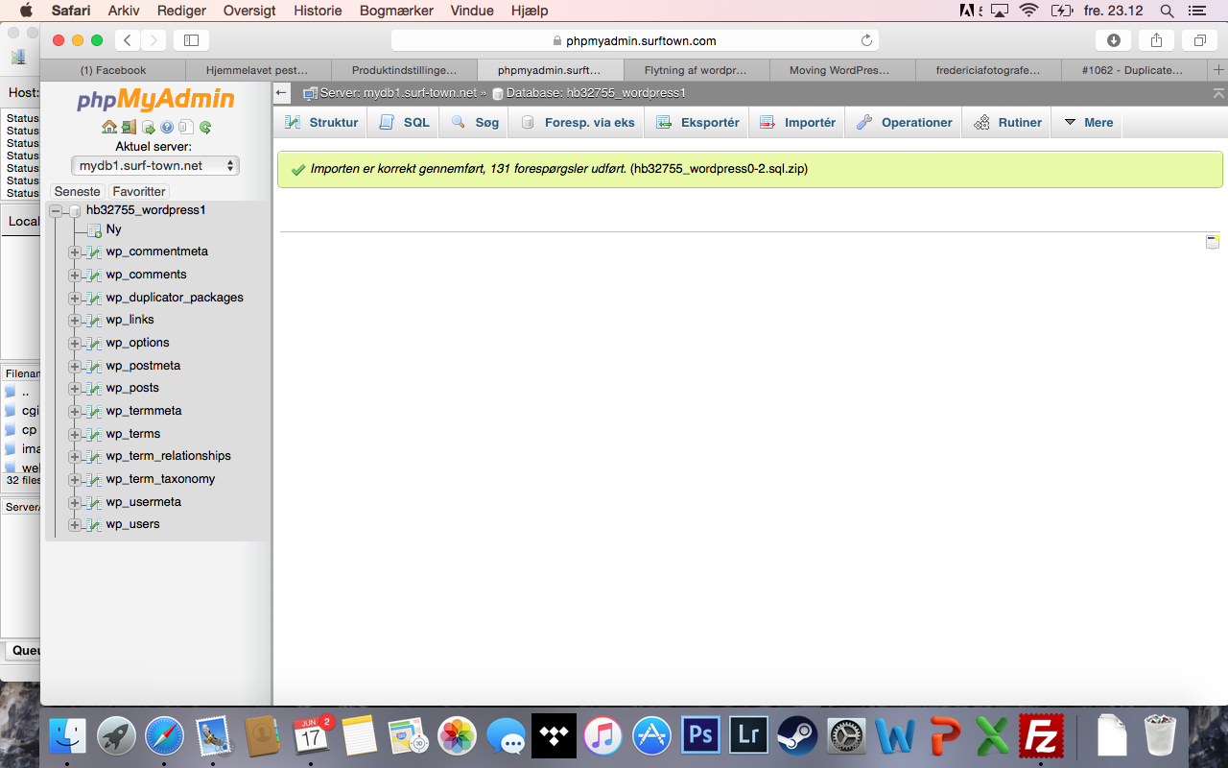The width and height of the screenshot is (1228, 768).
Task: Click the left-arrow collapse navigation panel icon
Action: coord(281,93)
